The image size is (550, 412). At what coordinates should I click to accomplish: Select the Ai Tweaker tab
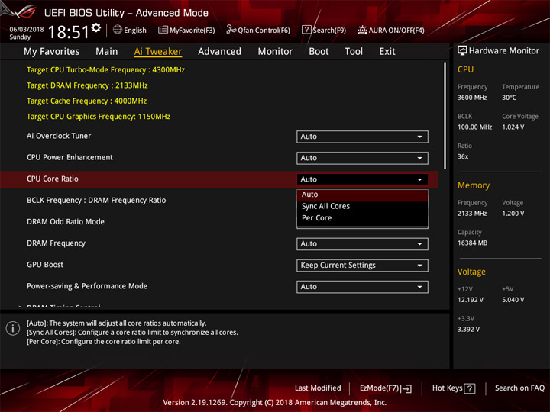click(x=158, y=52)
